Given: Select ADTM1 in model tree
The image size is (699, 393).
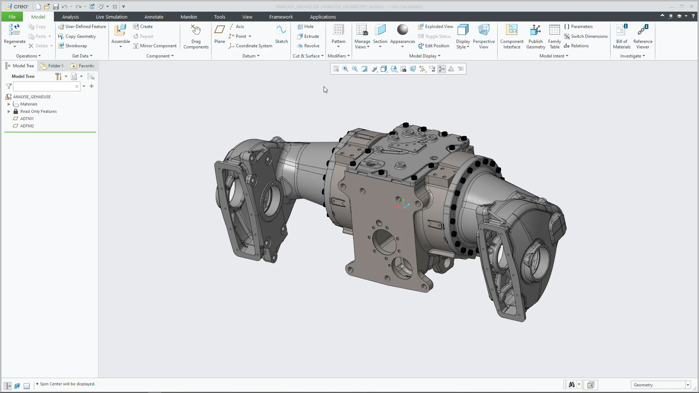Looking at the screenshot, I should [27, 119].
